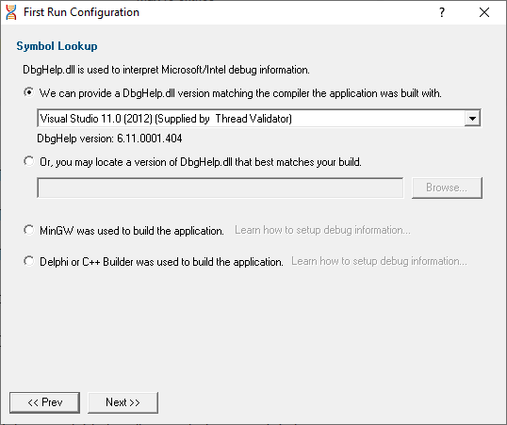Close the First Run Configuration dialog
507x425 pixels.
[x=484, y=12]
